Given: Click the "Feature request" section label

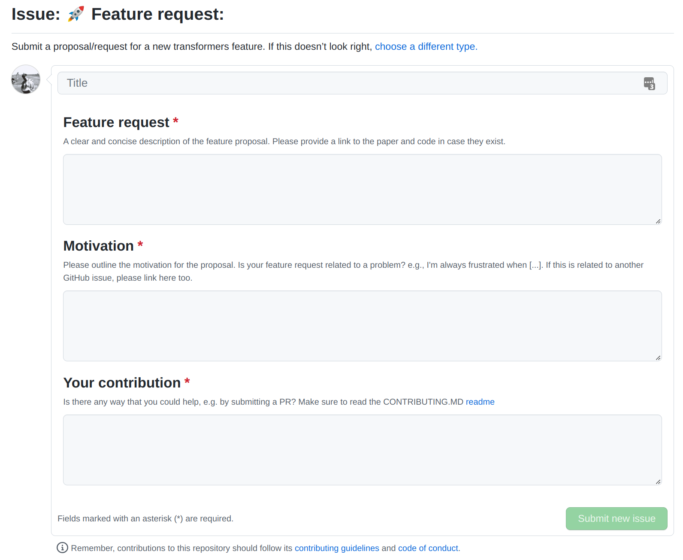Looking at the screenshot, I should (x=116, y=122).
